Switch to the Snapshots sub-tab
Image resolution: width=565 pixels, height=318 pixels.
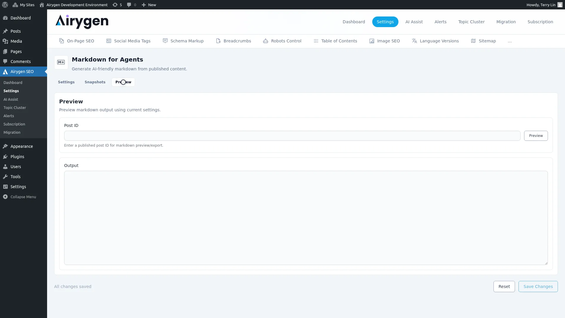95,82
